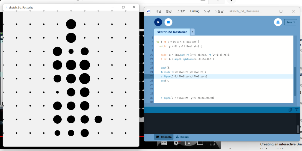Screen dimensions: 302x151
Task: Open the tab arrow menu beside sketch tab
Action: pyautogui.click(x=193, y=32)
